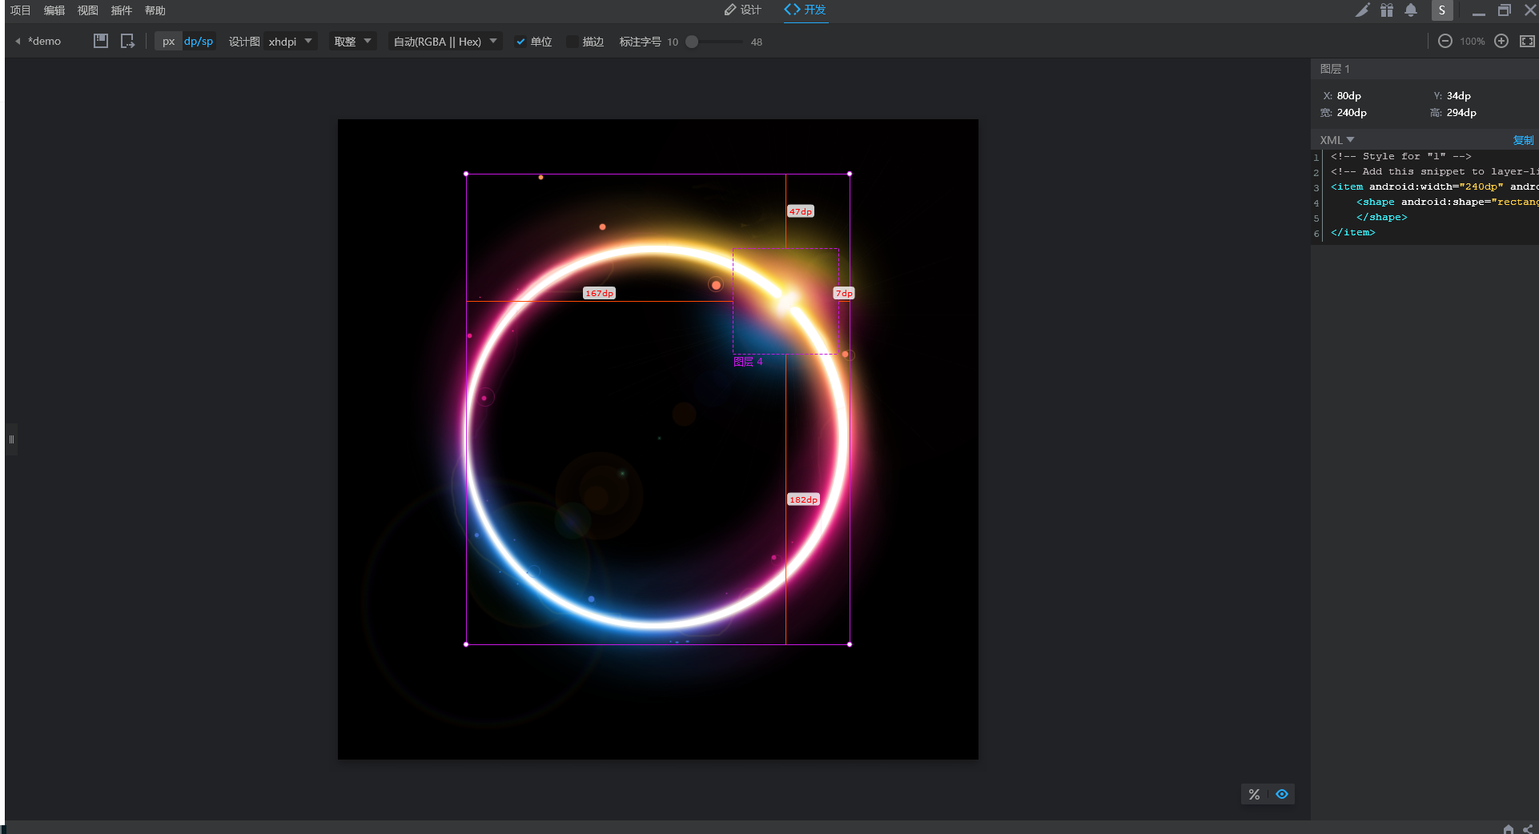Click the Style for "1" comment line

1400,156
